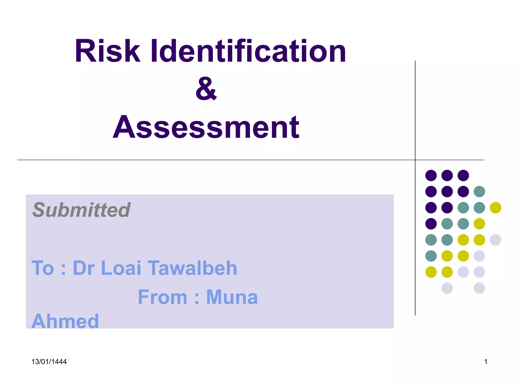This screenshot has width=519, height=389.
Task: Click the top-left purple dot of the dot grid
Action: point(431,176)
